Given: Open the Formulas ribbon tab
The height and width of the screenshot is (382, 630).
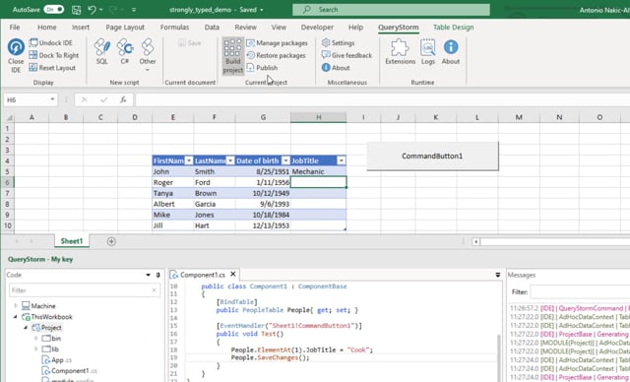Looking at the screenshot, I should [174, 28].
